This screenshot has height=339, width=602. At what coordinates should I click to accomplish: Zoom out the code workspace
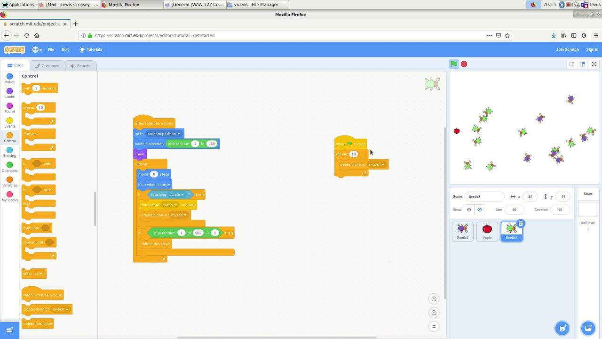click(x=434, y=313)
